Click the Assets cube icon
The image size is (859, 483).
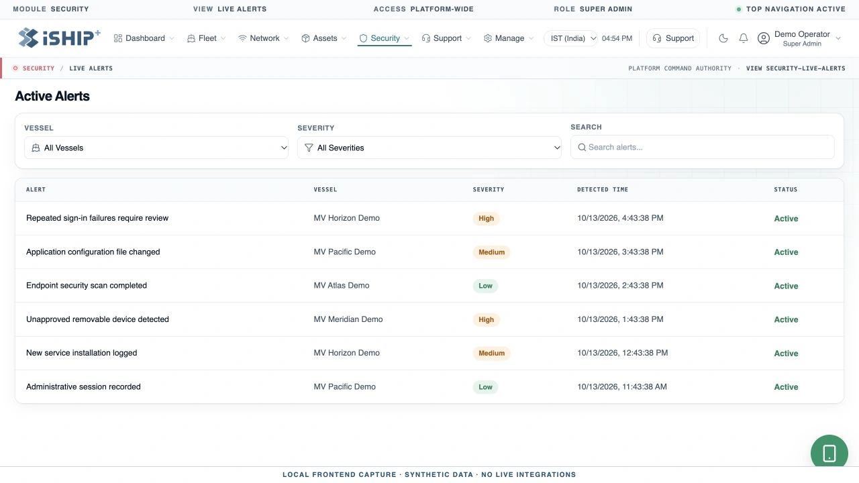coord(305,38)
